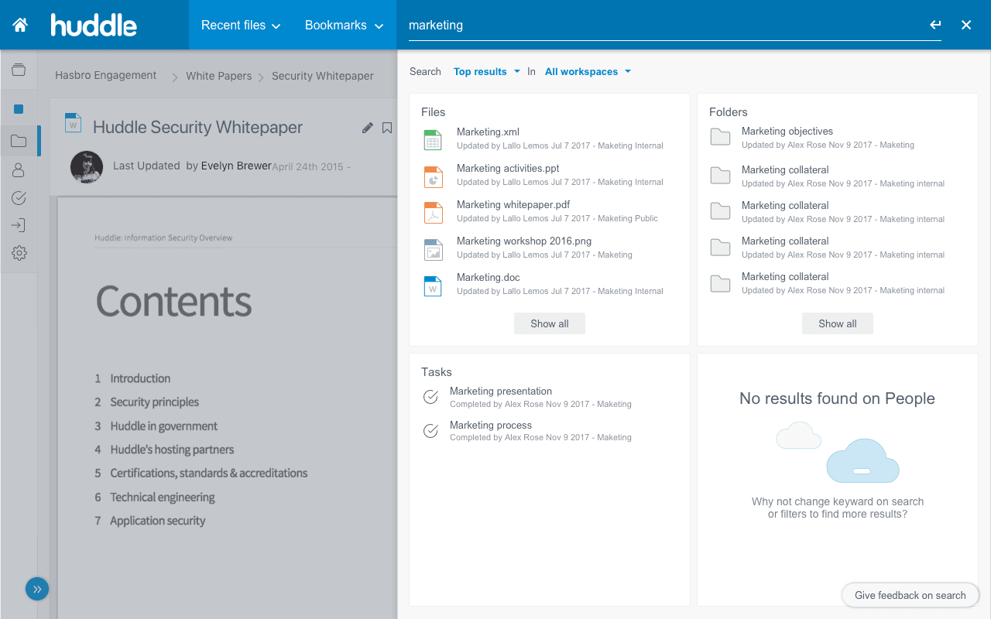Image resolution: width=991 pixels, height=619 pixels.
Task: Open the Tasks checkmark icon in sidebar
Action: click(x=19, y=198)
